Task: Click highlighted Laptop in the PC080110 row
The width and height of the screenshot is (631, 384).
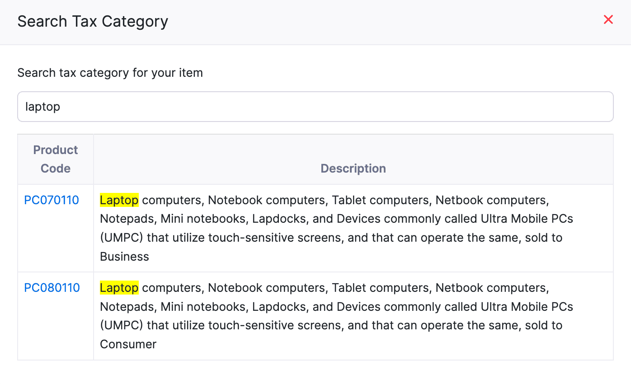Action: point(119,288)
